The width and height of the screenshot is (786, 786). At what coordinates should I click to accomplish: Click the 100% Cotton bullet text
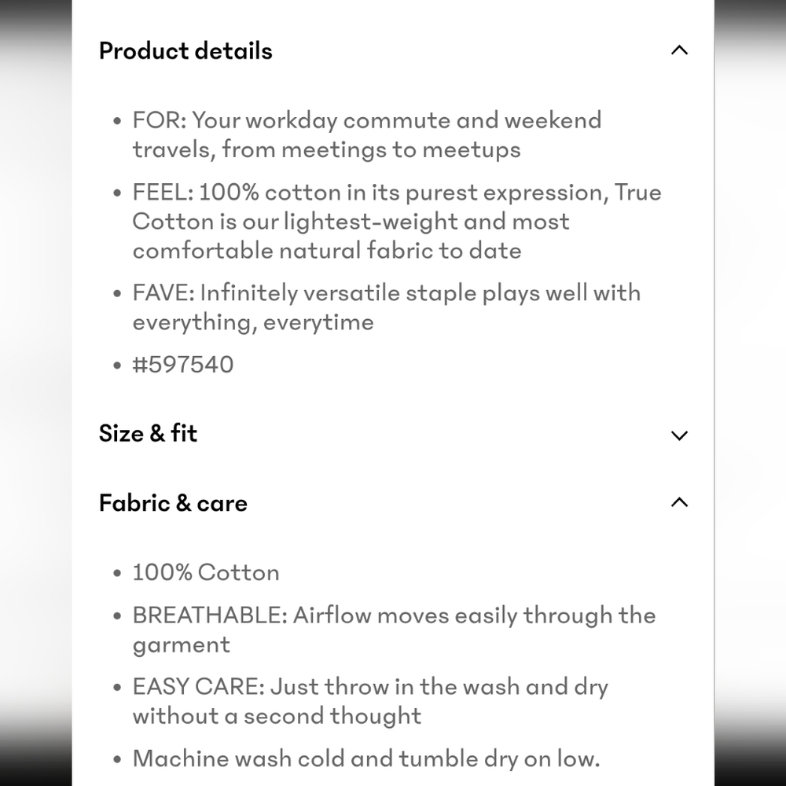(x=205, y=572)
